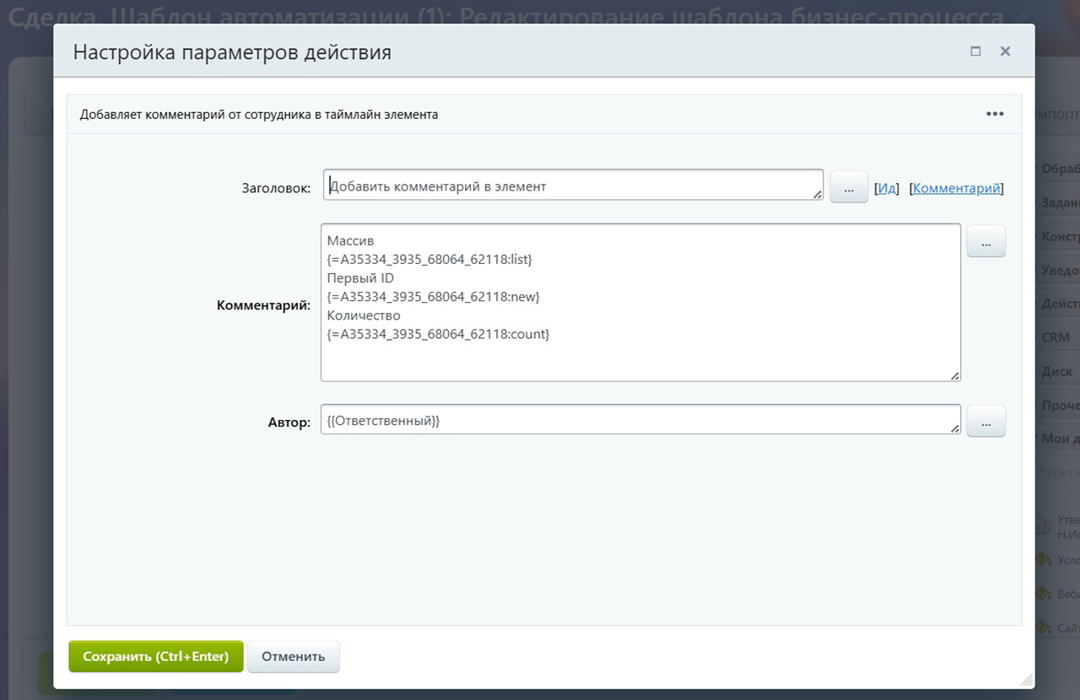The image size is (1080, 700).
Task: Expand the Диск section in the sidebar
Action: pos(1056,371)
